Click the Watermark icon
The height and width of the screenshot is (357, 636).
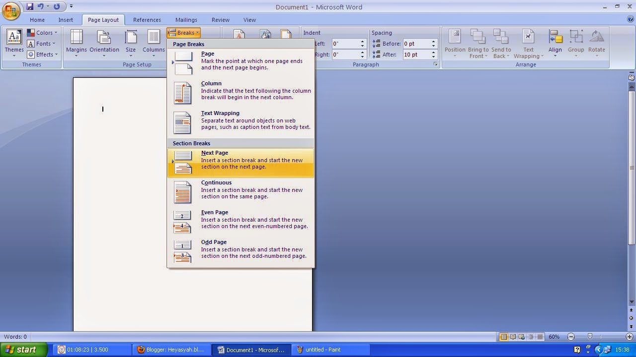238,35
